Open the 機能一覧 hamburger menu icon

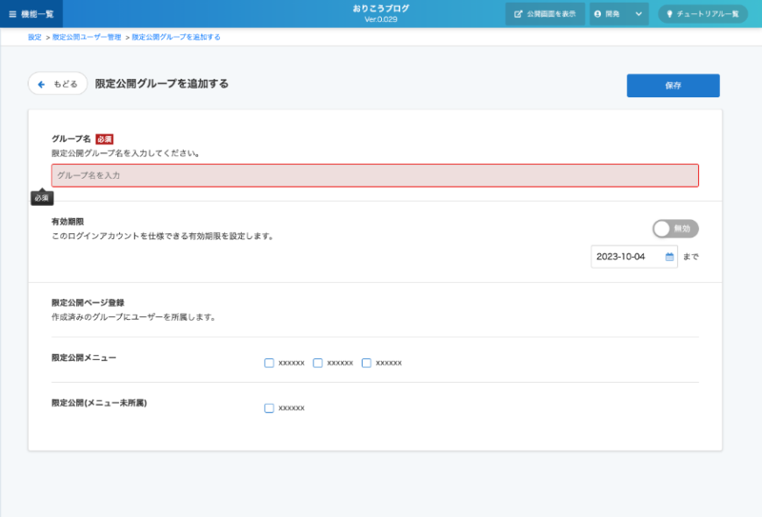12,14
